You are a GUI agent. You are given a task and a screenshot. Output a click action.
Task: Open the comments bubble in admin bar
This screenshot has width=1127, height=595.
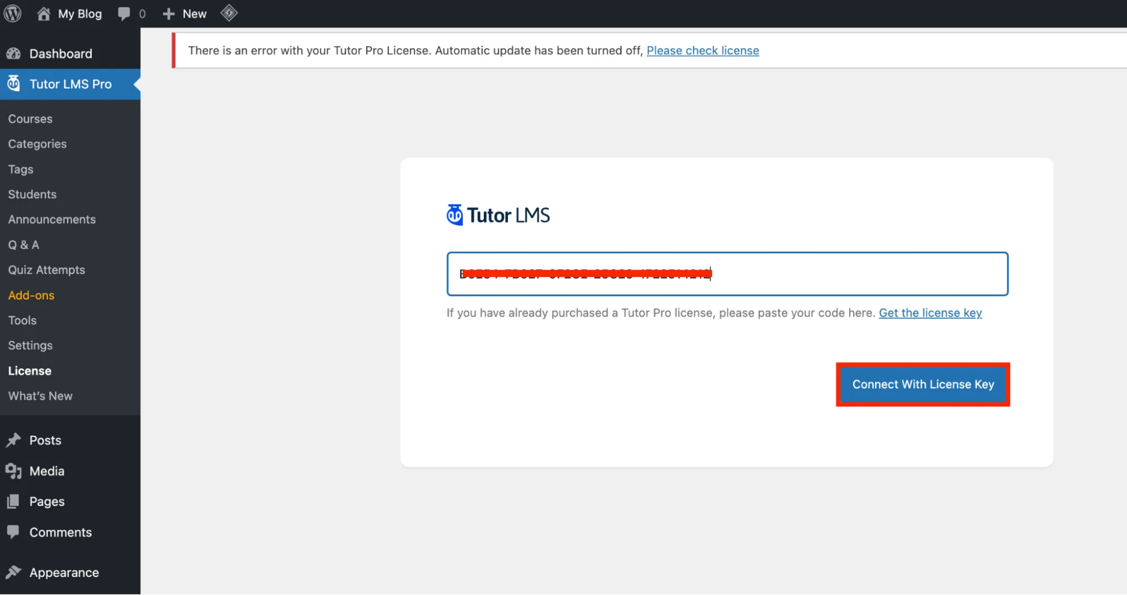pyautogui.click(x=131, y=14)
